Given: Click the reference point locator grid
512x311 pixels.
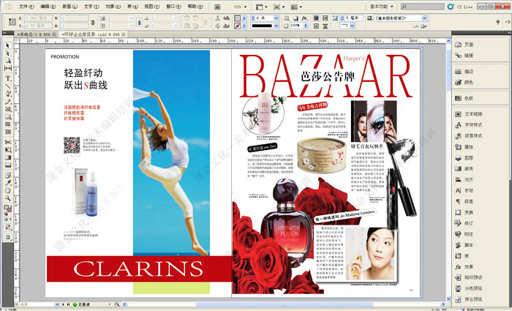Looking at the screenshot, I should (12, 22).
